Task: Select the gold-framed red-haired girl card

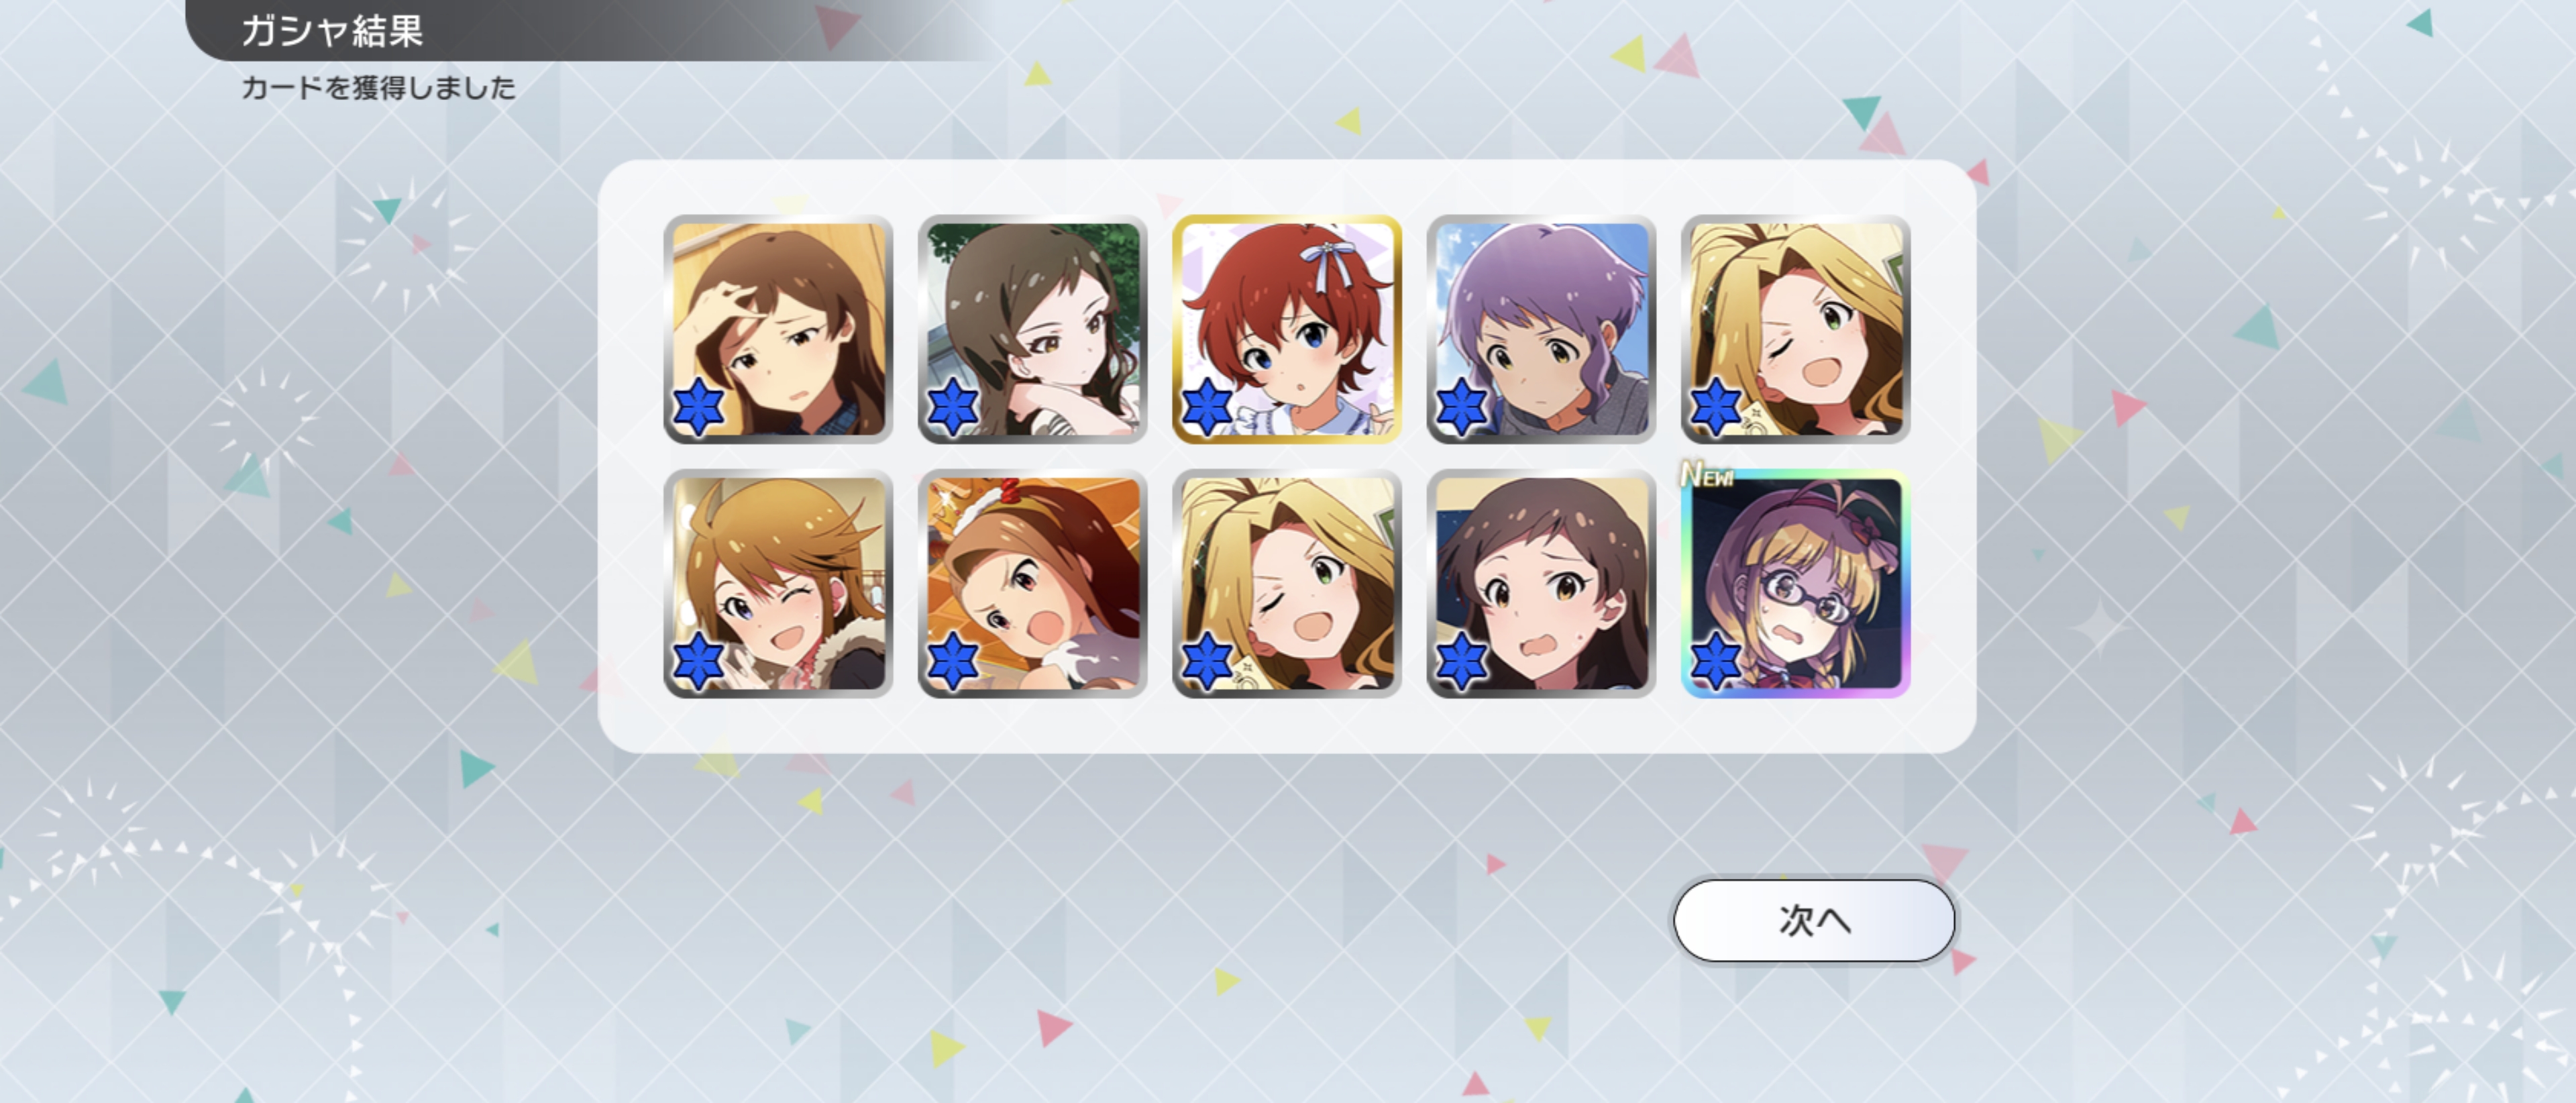Action: click(1287, 329)
